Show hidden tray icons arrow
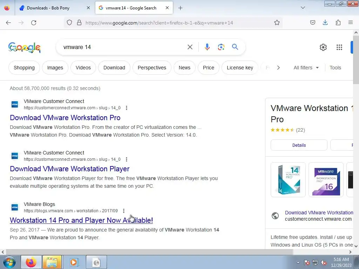 pos(298,262)
